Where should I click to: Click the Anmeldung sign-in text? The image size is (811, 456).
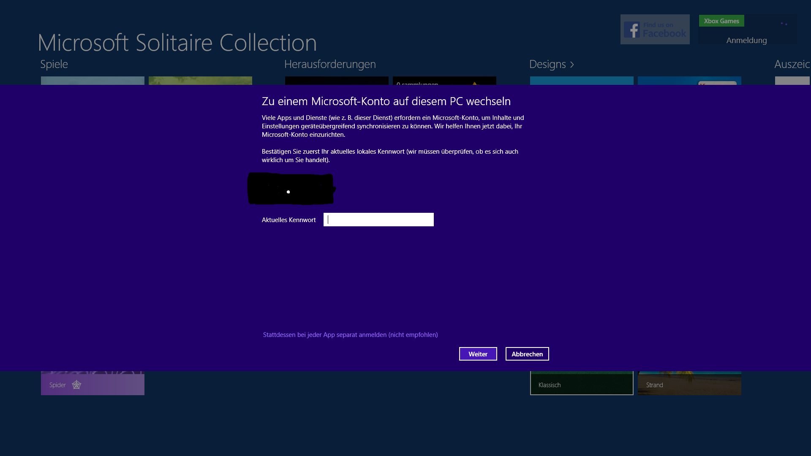click(746, 40)
